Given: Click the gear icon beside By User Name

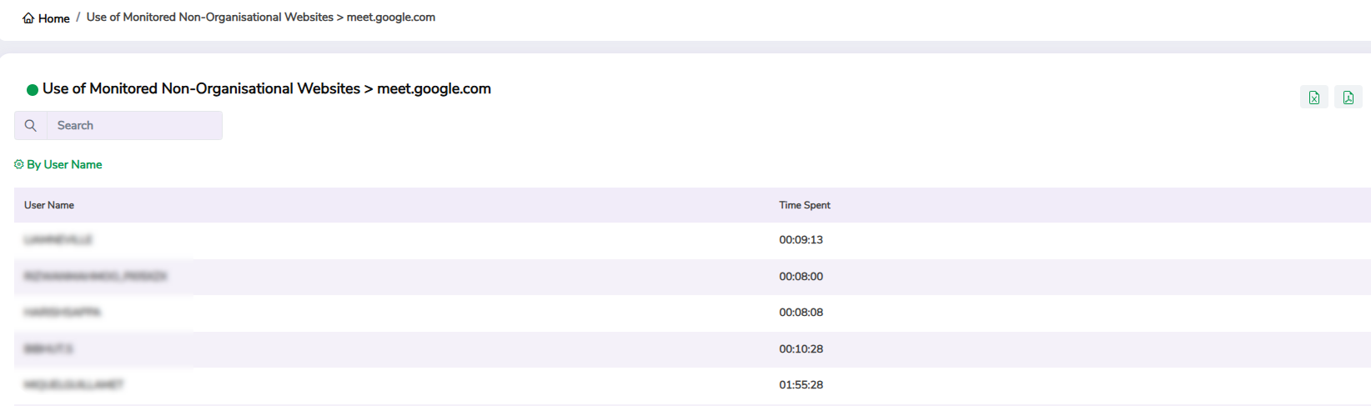Looking at the screenshot, I should (19, 165).
